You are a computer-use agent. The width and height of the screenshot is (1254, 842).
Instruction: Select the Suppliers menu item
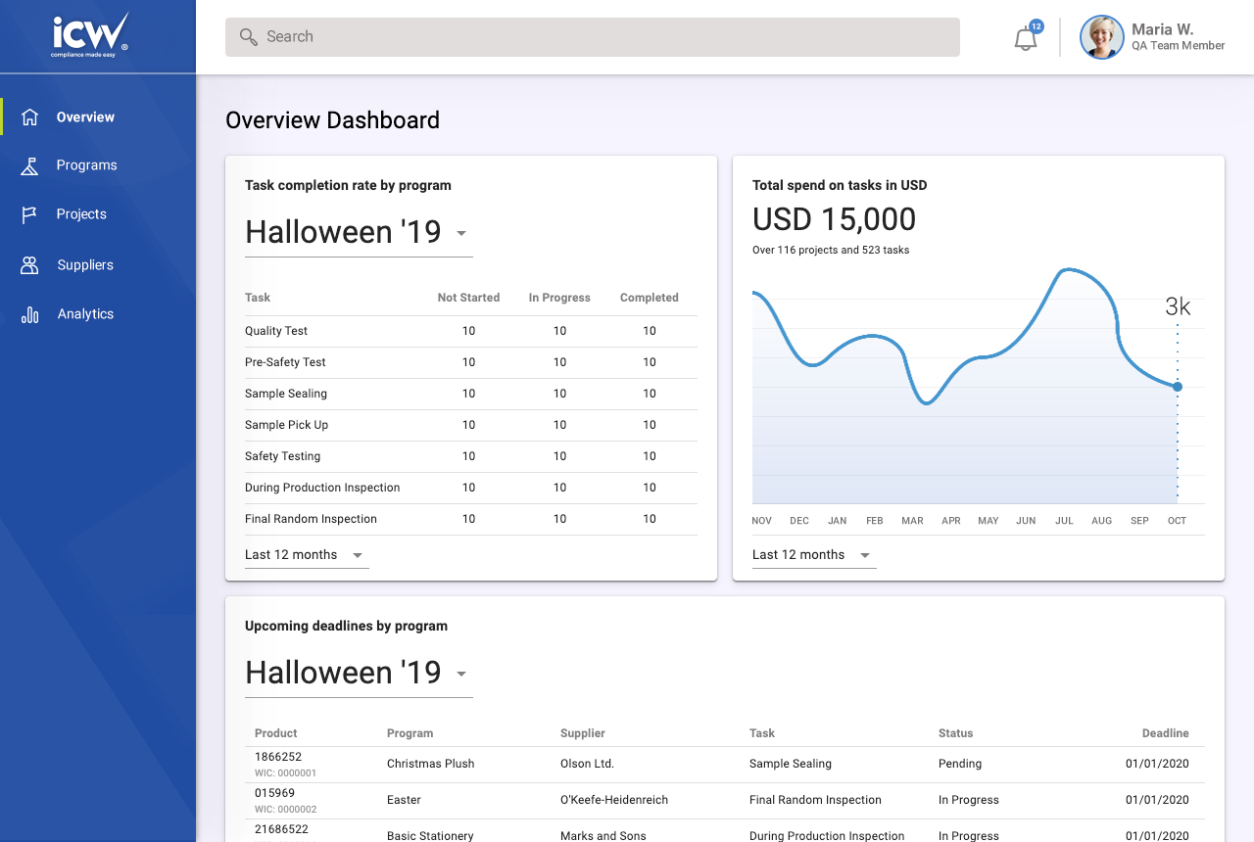pos(85,265)
